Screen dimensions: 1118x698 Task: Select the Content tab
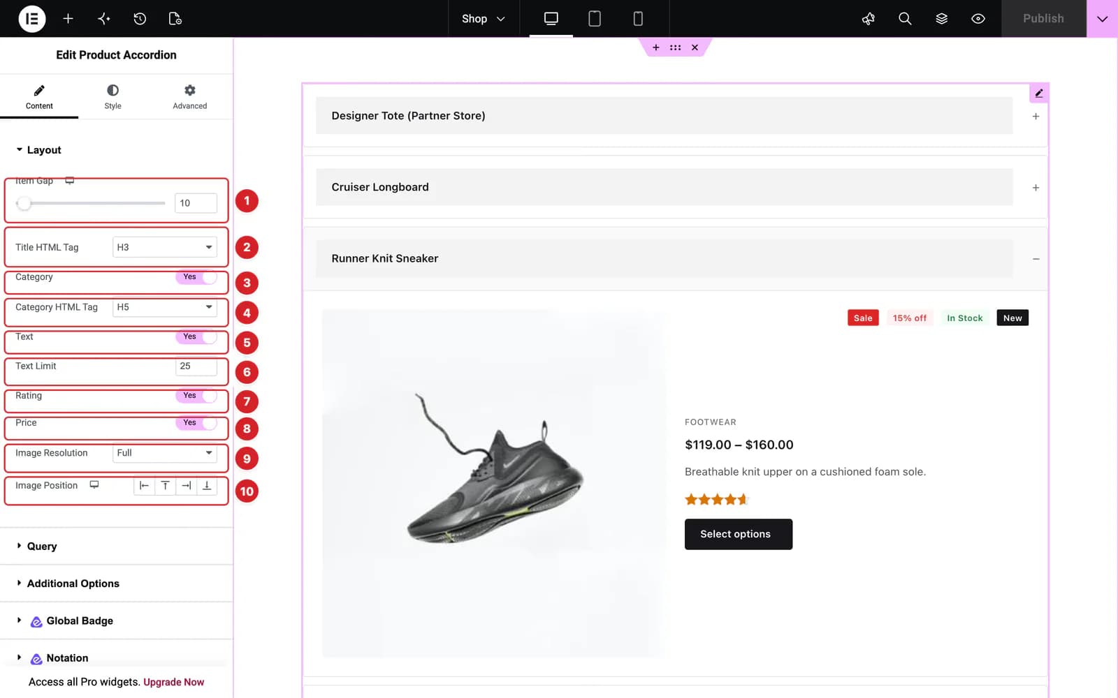(39, 97)
